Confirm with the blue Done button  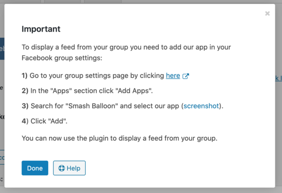pyautogui.click(x=35, y=168)
